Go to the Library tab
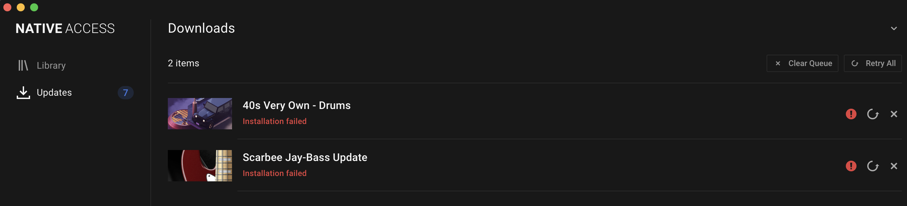 coord(51,66)
